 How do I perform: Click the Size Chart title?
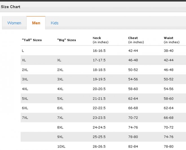10,7
